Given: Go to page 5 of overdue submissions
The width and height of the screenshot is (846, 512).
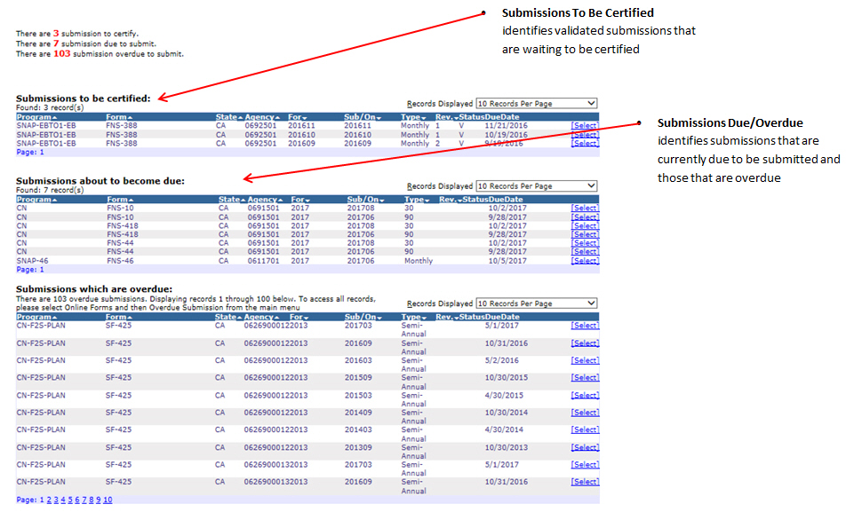Looking at the screenshot, I should click(x=70, y=500).
